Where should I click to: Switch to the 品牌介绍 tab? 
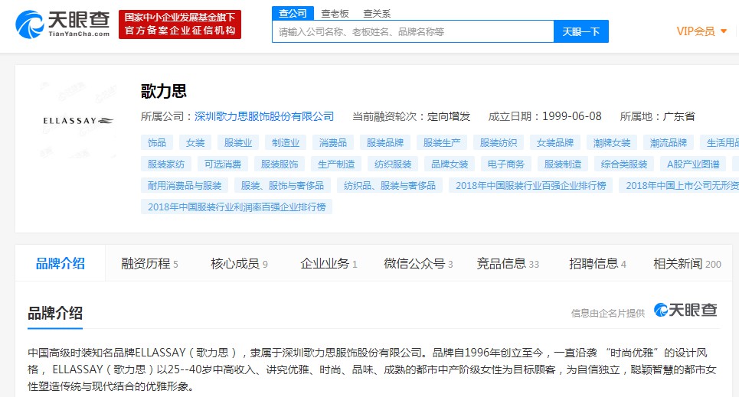tap(60, 263)
